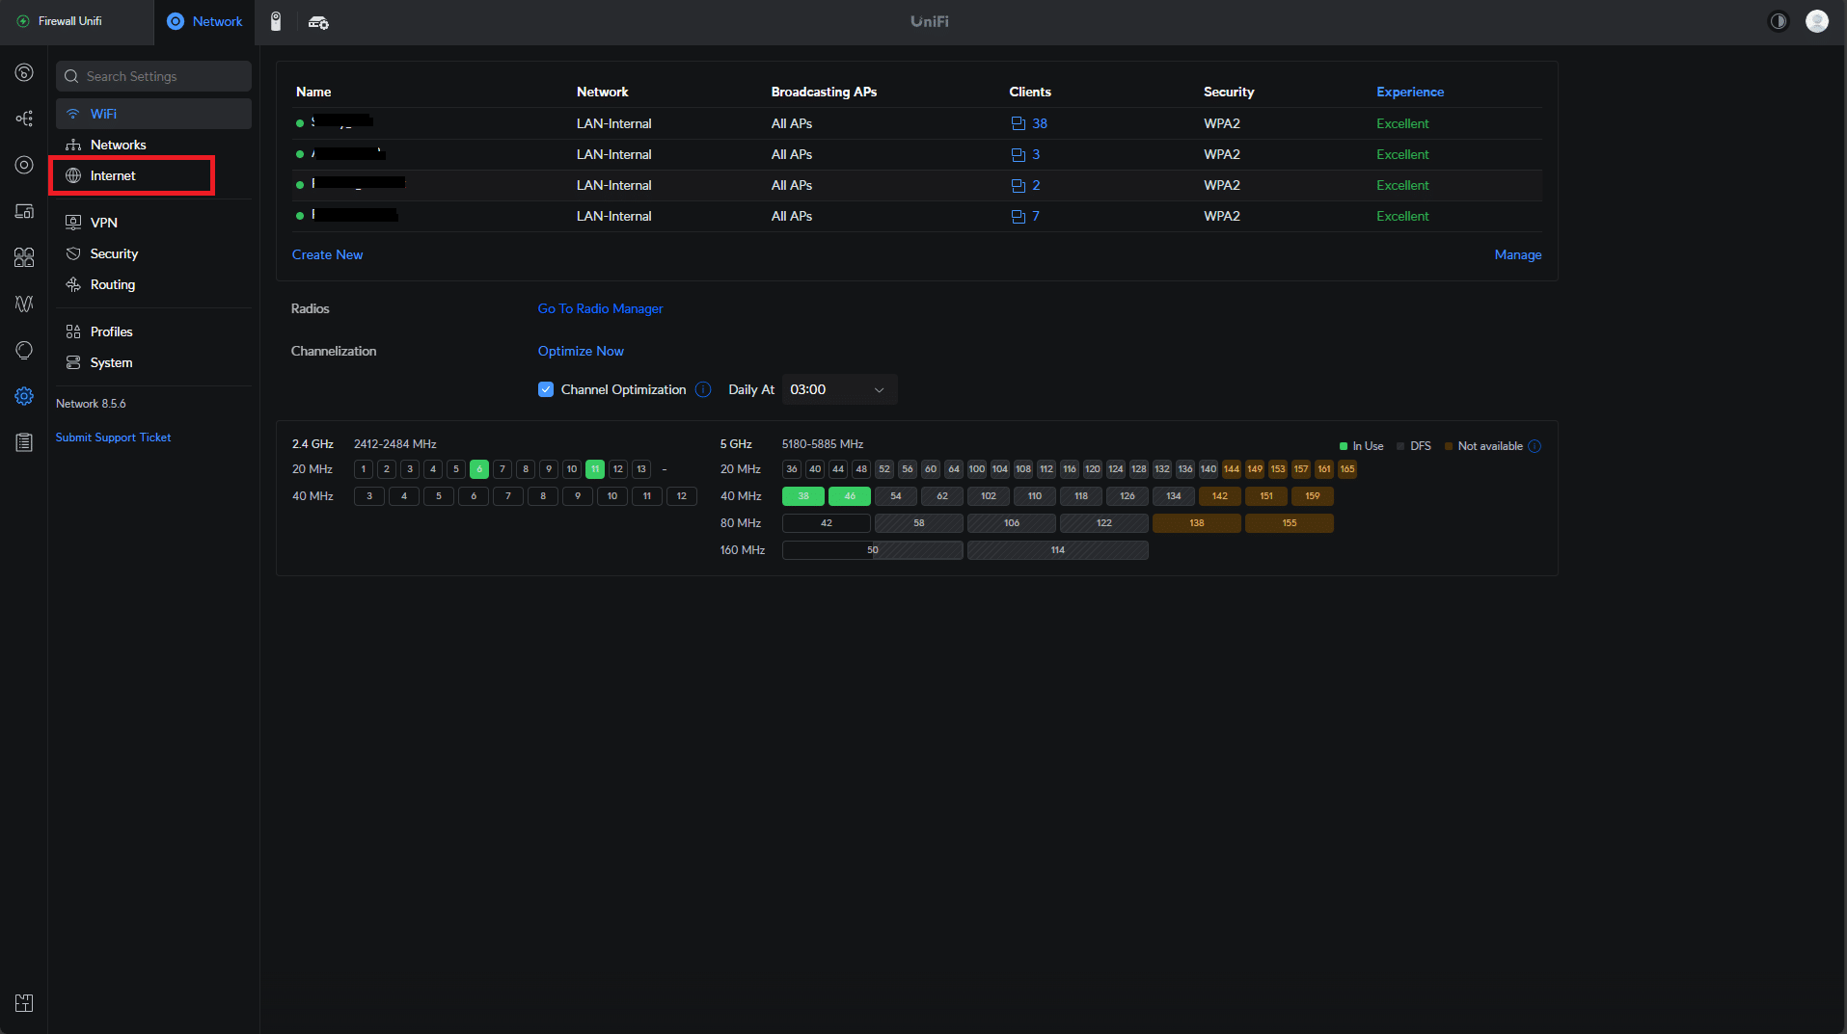The height and width of the screenshot is (1034, 1847).
Task: Click the Firewall Unifi console name
Action: [70, 21]
